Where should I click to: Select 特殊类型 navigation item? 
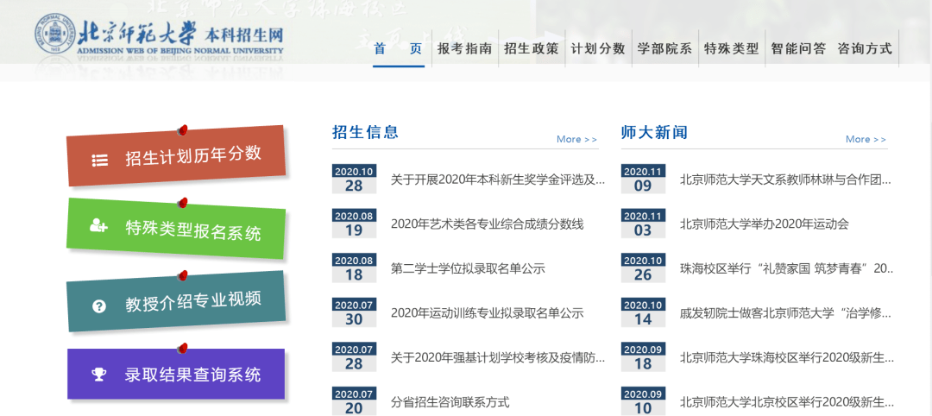[x=731, y=48]
